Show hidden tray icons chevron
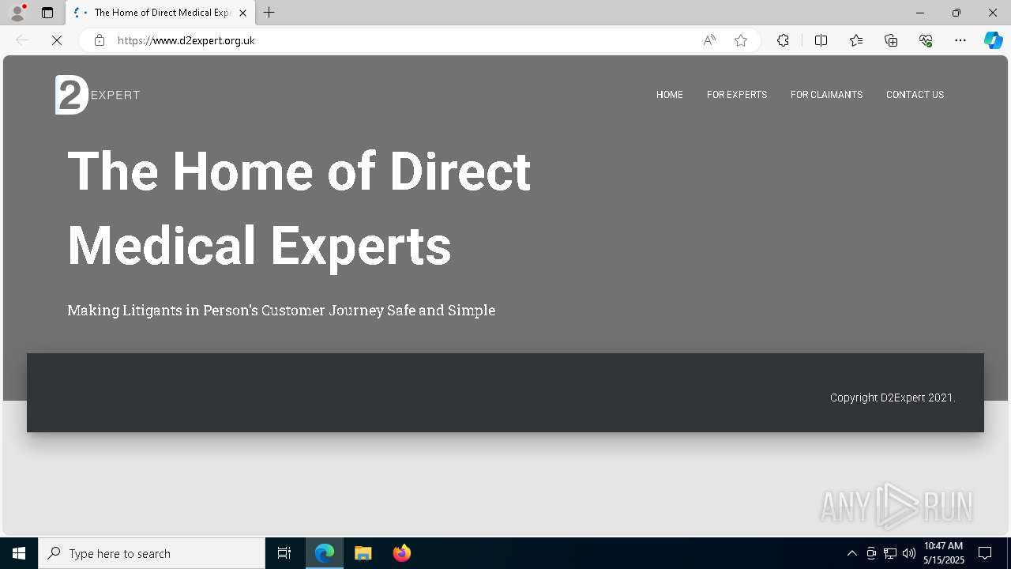1011x569 pixels. tap(851, 553)
